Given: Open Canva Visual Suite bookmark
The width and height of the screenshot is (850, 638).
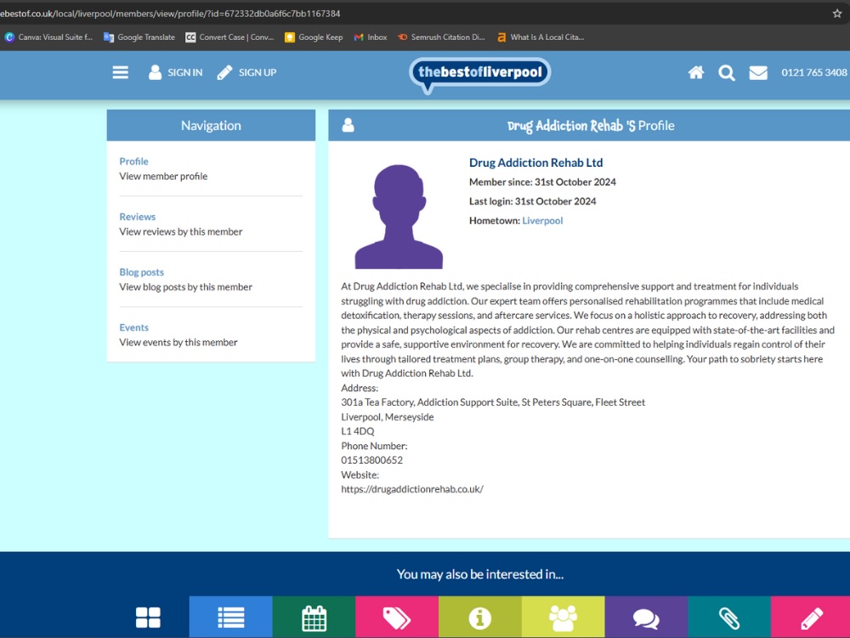Looking at the screenshot, I should pos(48,37).
